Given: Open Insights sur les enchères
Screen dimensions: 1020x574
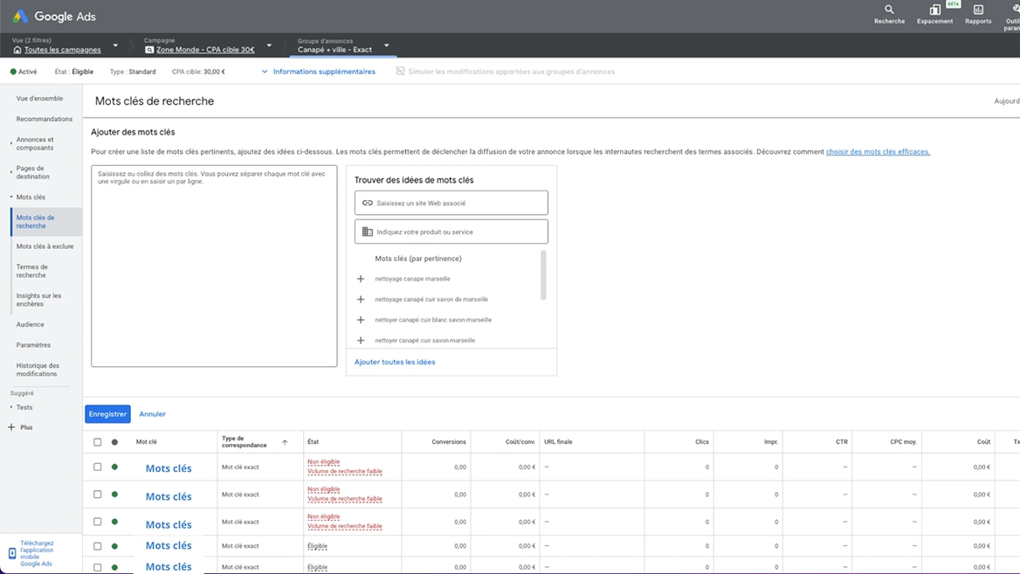Looking at the screenshot, I should click(x=38, y=300).
